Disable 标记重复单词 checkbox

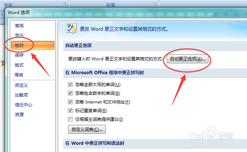[x=70, y=110]
